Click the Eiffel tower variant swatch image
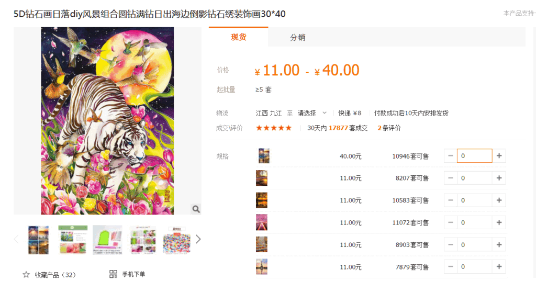 262,267
